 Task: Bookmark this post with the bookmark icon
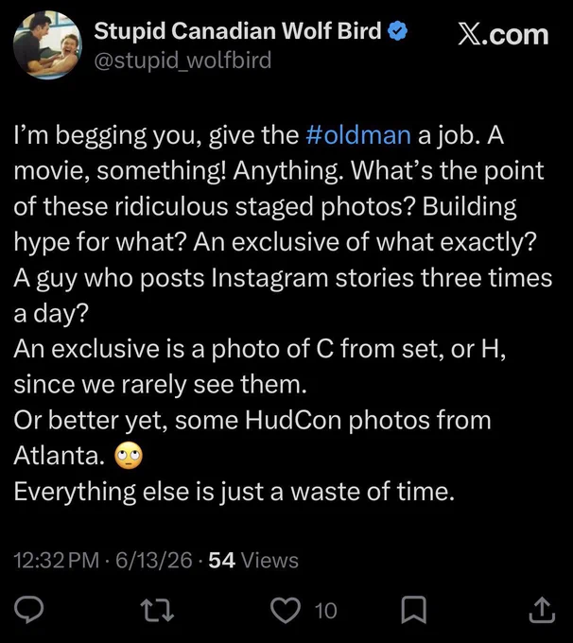tap(414, 610)
